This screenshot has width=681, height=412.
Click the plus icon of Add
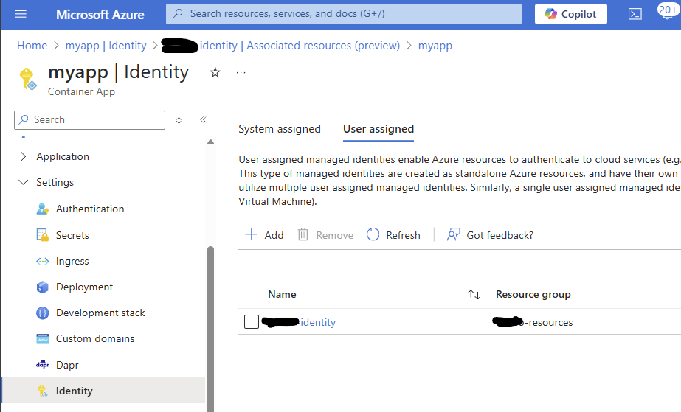(x=252, y=234)
